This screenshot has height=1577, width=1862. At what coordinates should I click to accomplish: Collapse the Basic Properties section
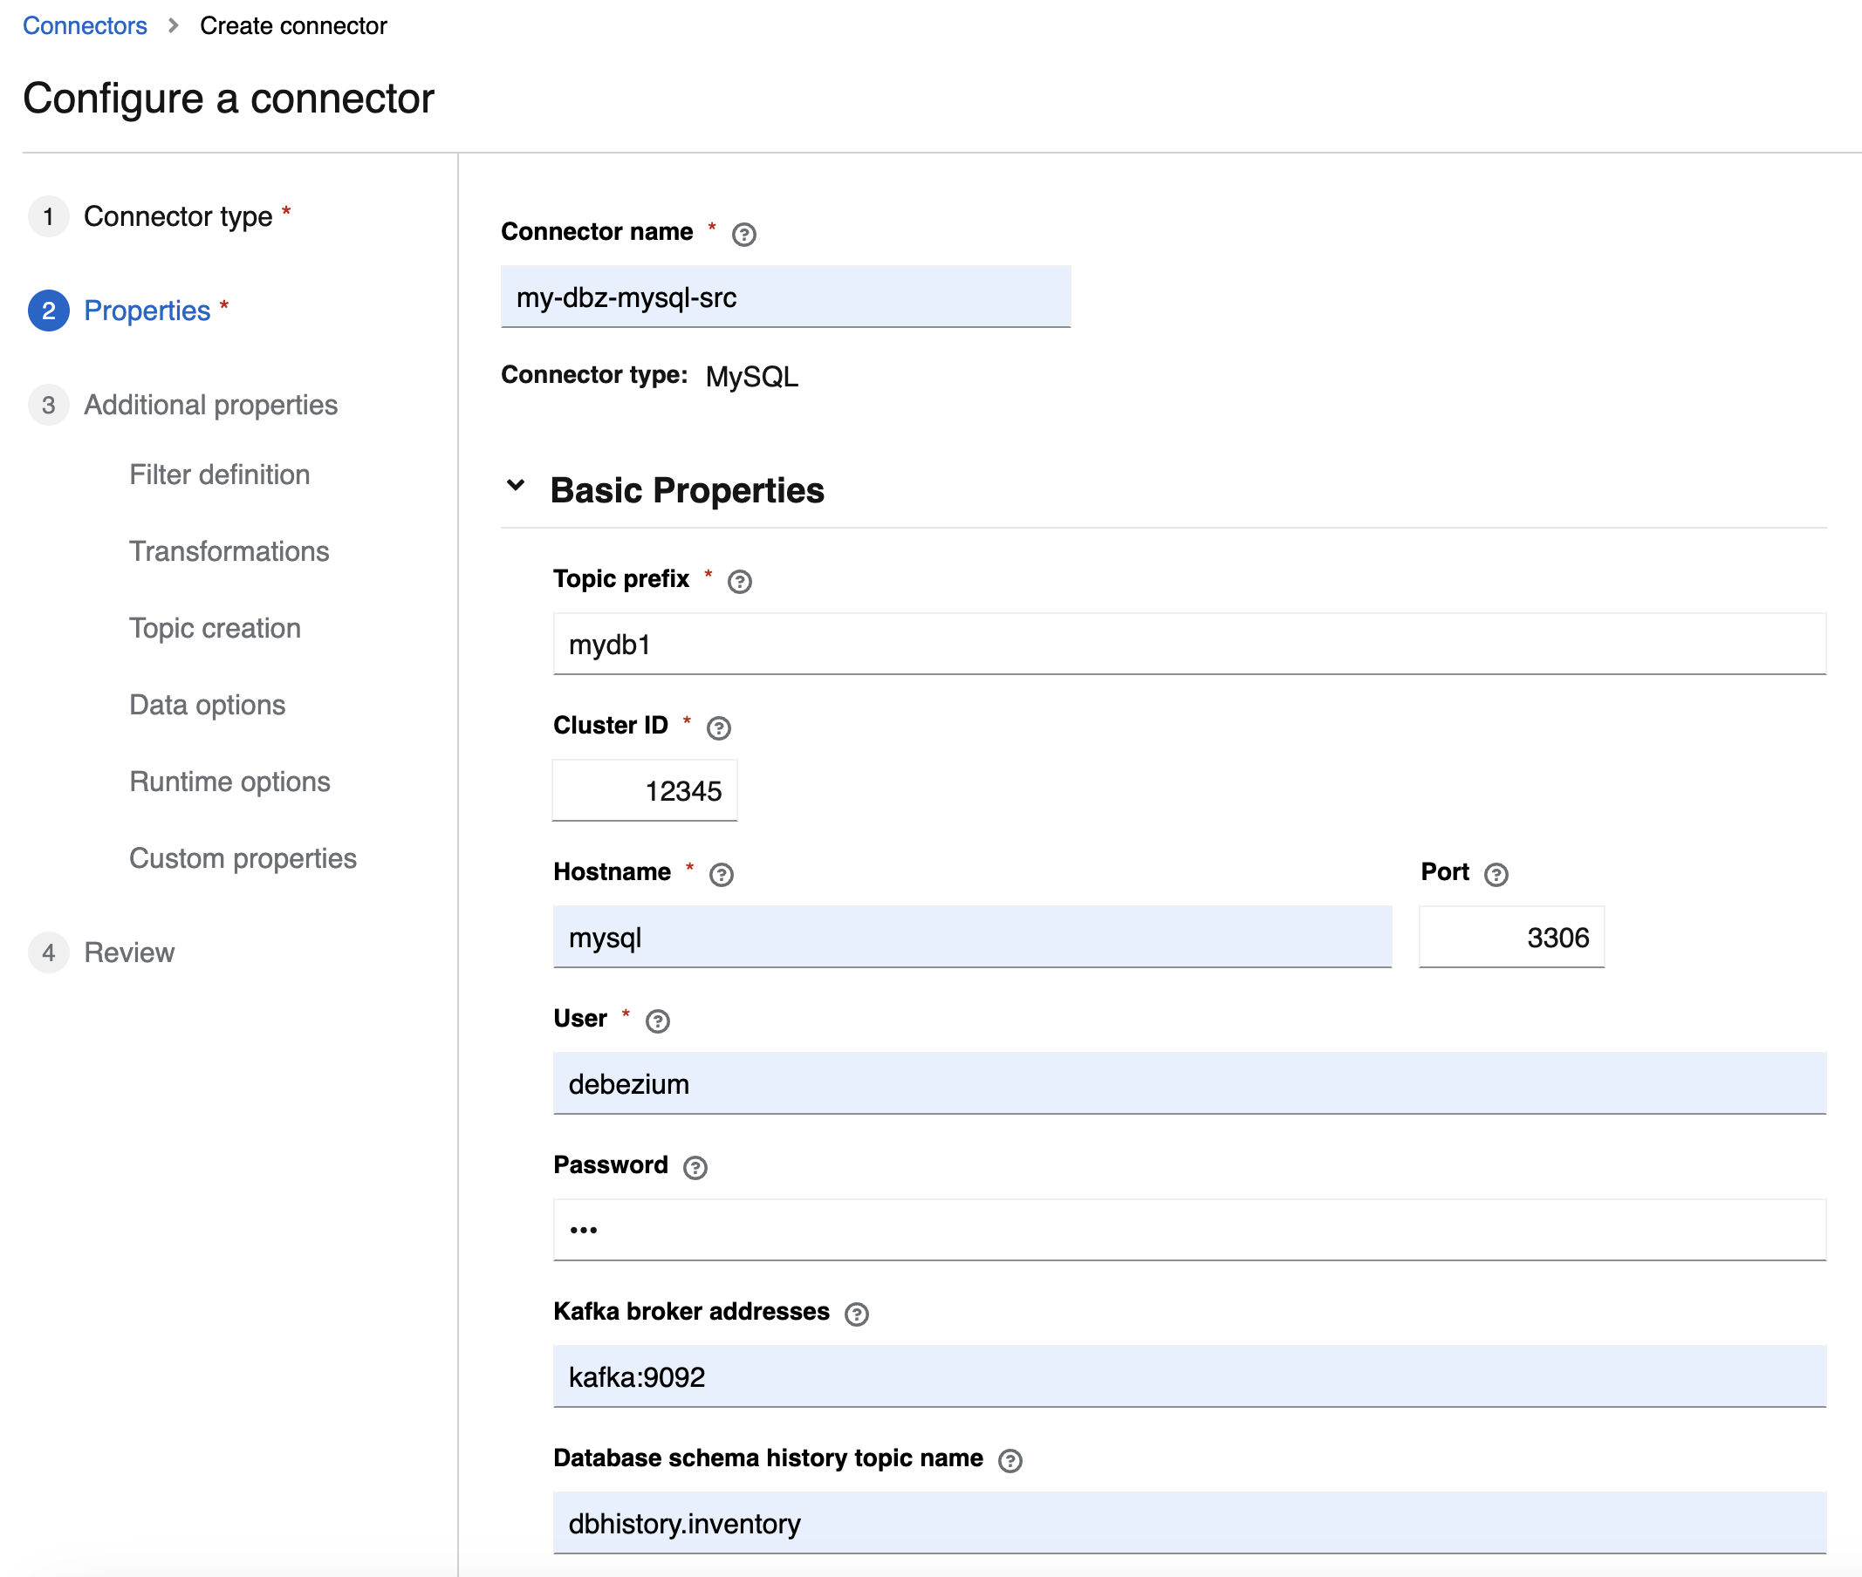515,487
